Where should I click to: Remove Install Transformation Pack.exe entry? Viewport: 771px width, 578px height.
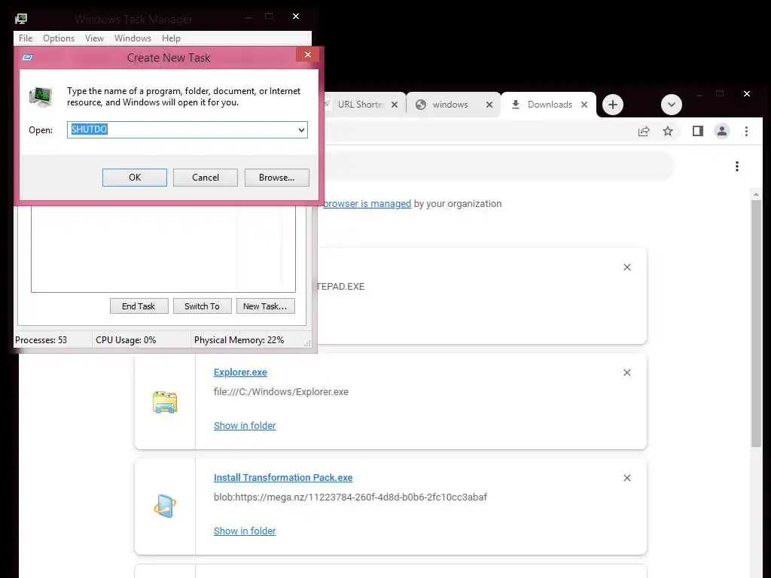coord(627,478)
